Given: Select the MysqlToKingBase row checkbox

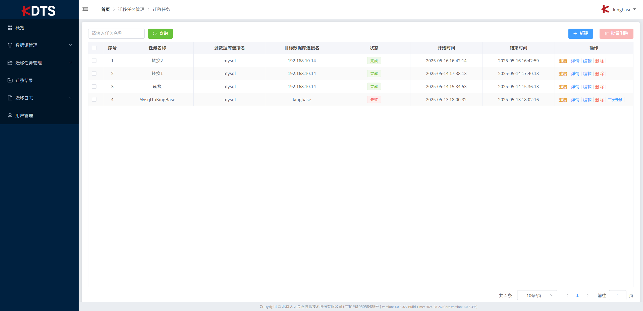Looking at the screenshot, I should coord(94,100).
